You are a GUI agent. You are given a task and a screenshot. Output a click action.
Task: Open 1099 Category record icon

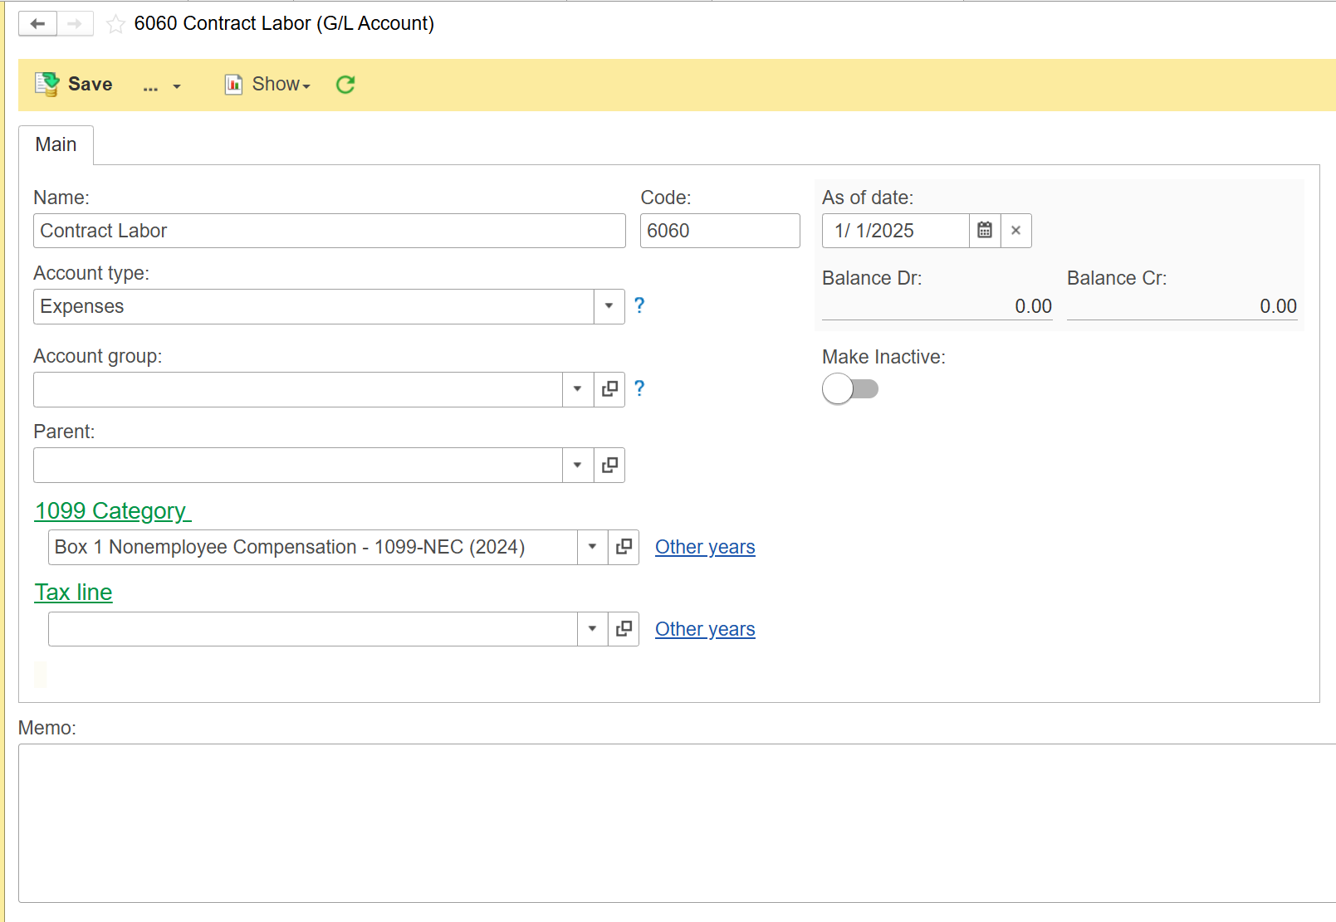(x=624, y=547)
